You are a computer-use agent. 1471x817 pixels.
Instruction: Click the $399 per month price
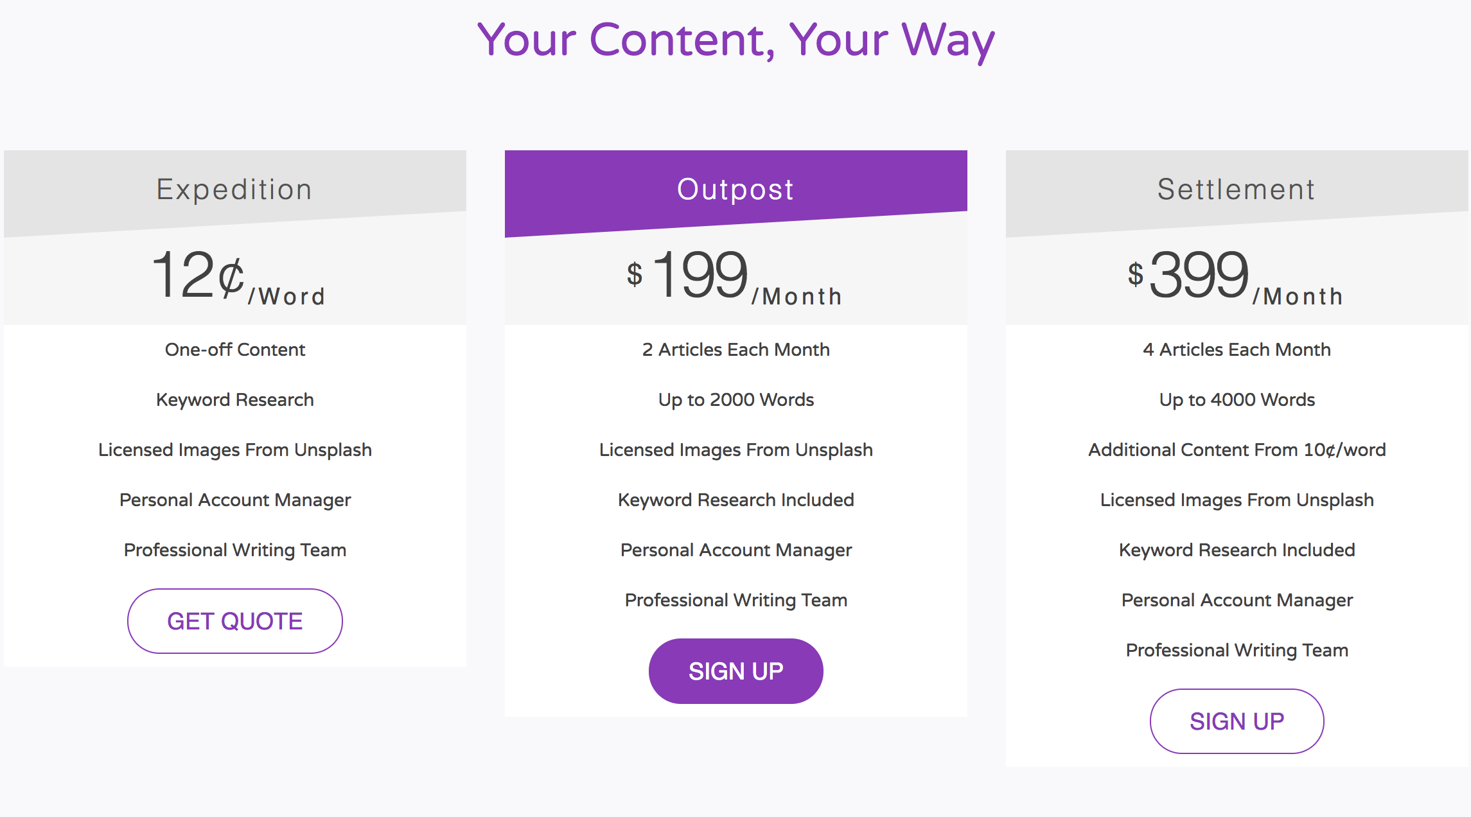(1236, 277)
